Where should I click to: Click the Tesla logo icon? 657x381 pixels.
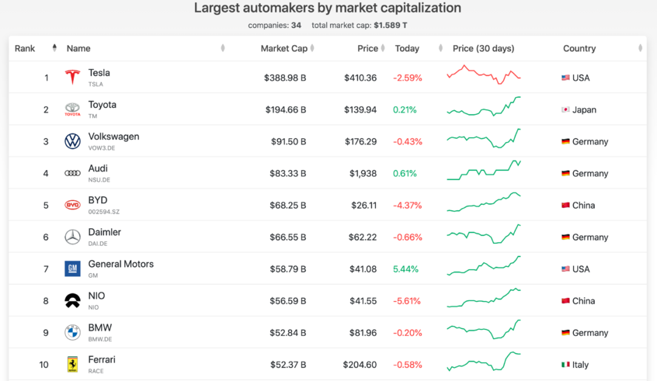coord(72,78)
